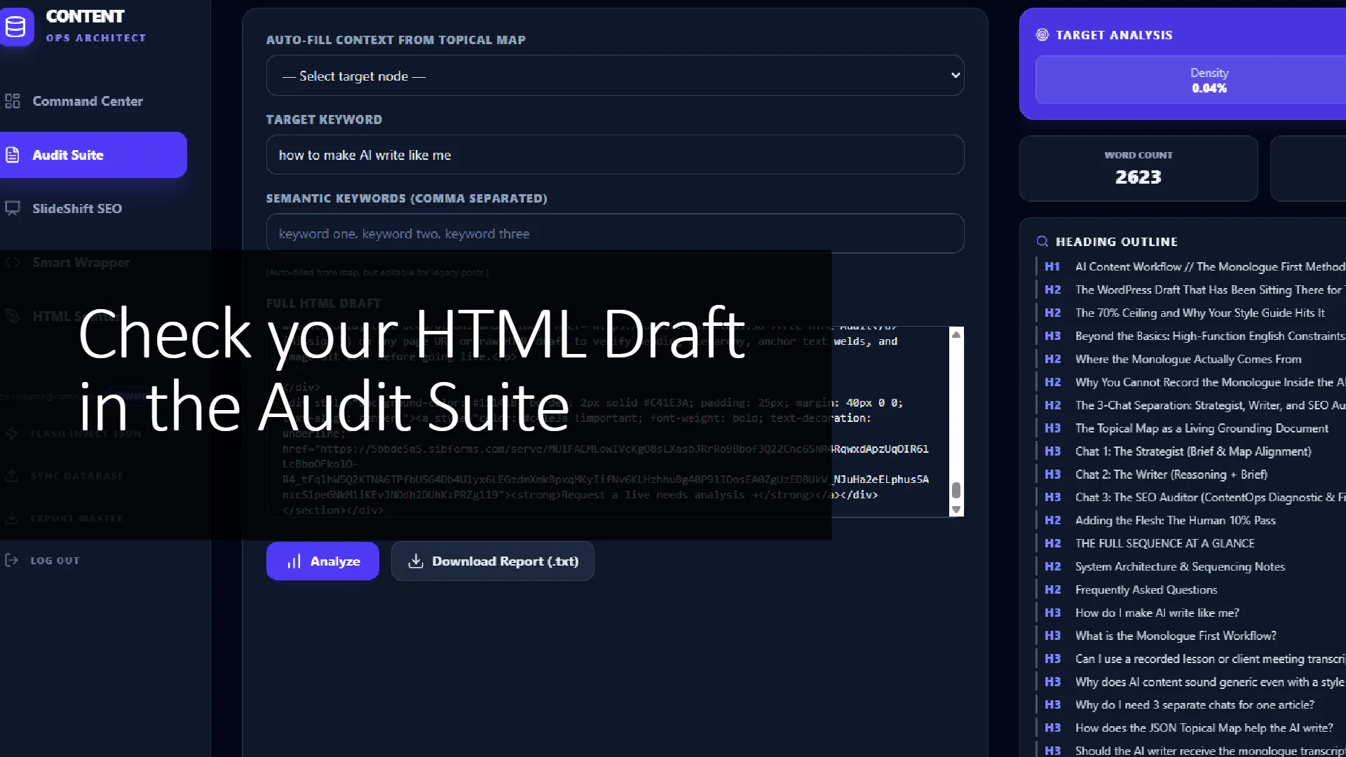1346x757 pixels.
Task: Select Audit Suite in the sidebar
Action: [x=93, y=155]
